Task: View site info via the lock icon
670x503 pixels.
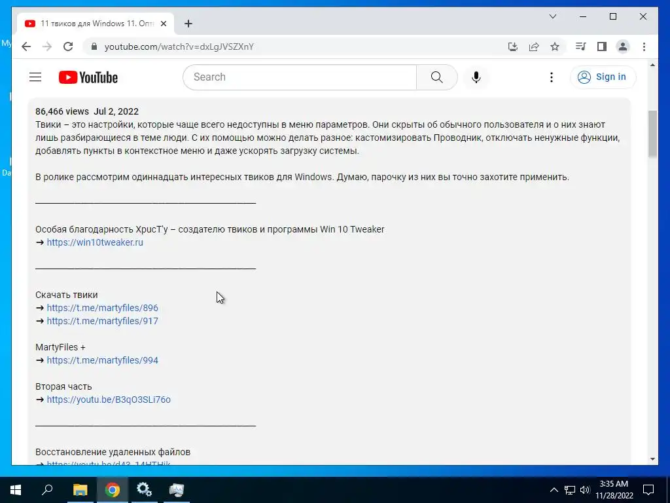Action: [94, 47]
